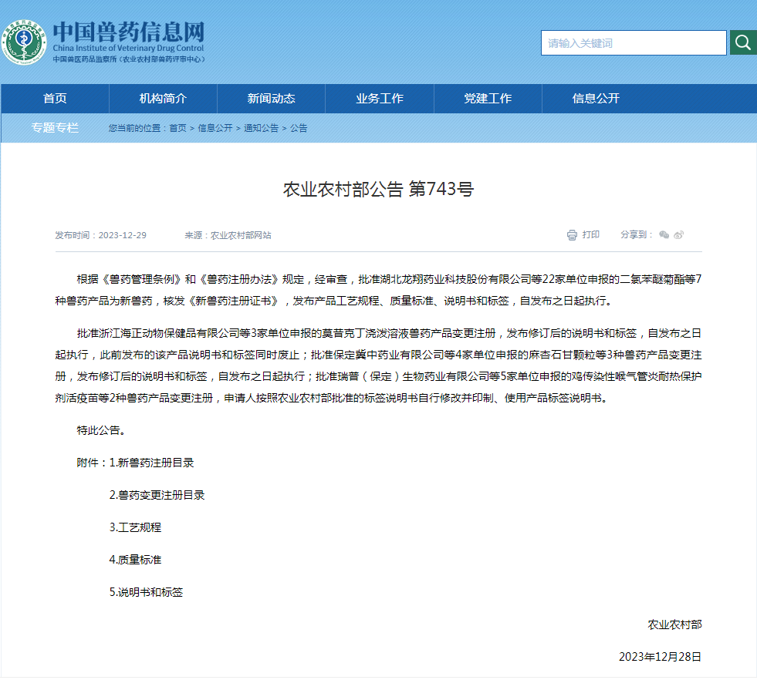Viewport: 757px width, 680px height.
Task: Click attachment line 3.工艺规程
Action: [135, 527]
